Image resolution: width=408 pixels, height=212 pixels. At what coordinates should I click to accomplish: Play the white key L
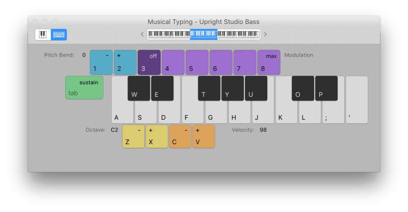[310, 113]
